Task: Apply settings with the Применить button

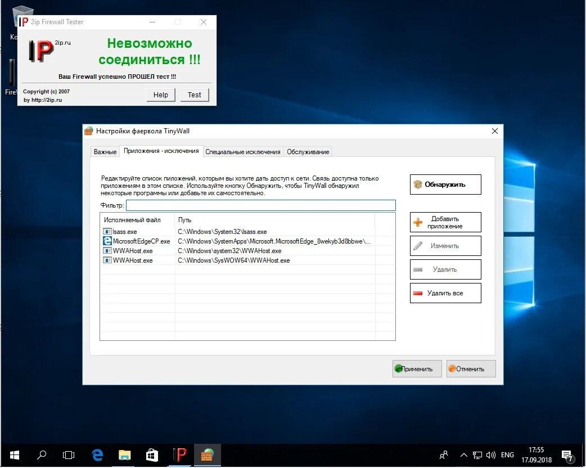Action: [x=417, y=368]
